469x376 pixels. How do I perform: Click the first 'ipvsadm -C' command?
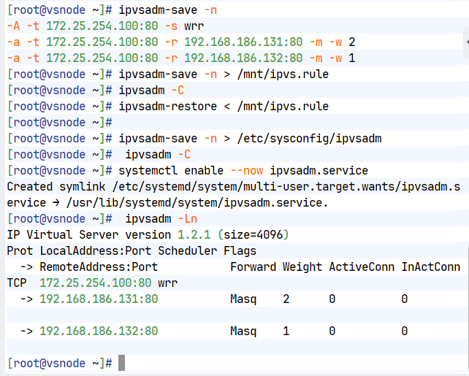pos(151,91)
